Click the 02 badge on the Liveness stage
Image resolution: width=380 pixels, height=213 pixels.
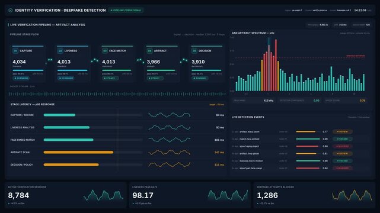pos(60,51)
